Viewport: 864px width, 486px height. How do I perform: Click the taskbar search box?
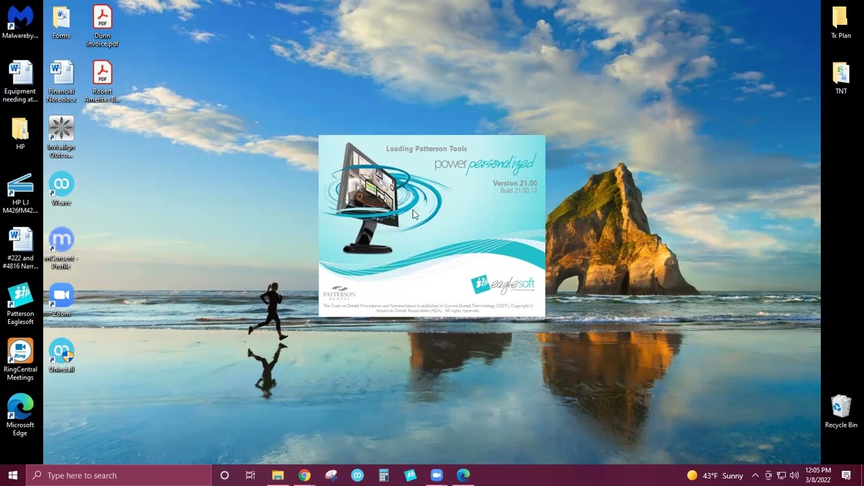(119, 475)
